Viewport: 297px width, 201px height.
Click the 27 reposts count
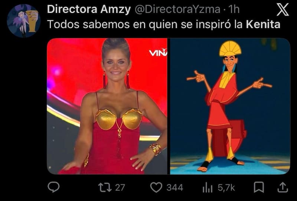pos(120,188)
